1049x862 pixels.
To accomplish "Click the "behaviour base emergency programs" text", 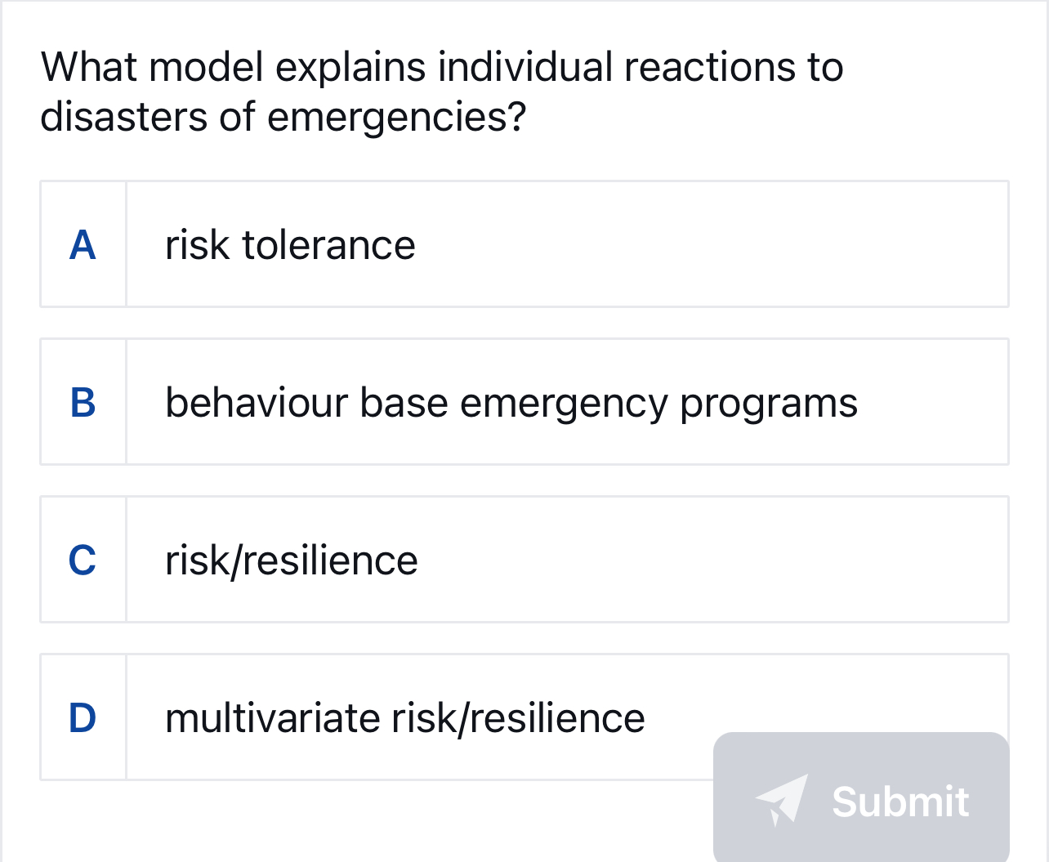I will pyautogui.click(x=511, y=401).
